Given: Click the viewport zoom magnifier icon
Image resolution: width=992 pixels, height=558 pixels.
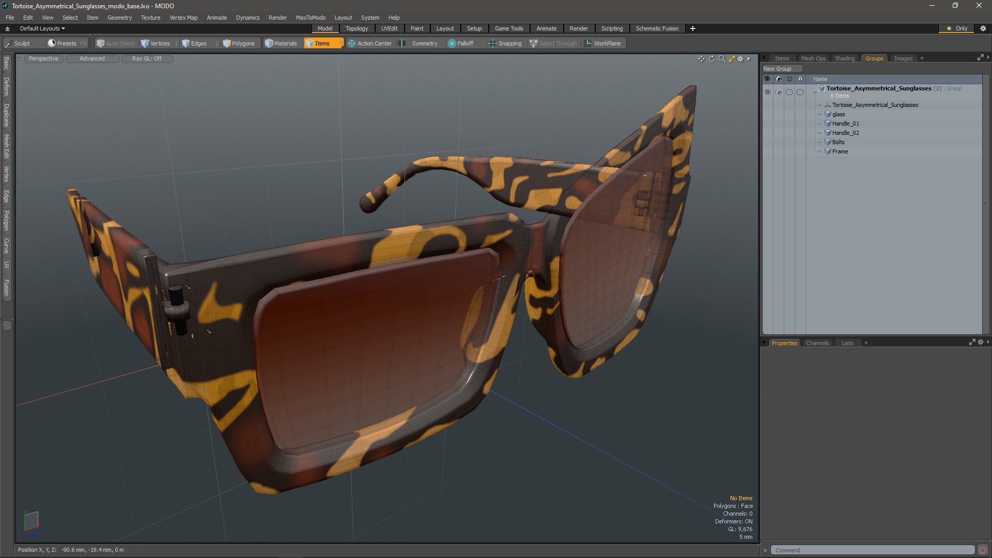Looking at the screenshot, I should [x=722, y=59].
